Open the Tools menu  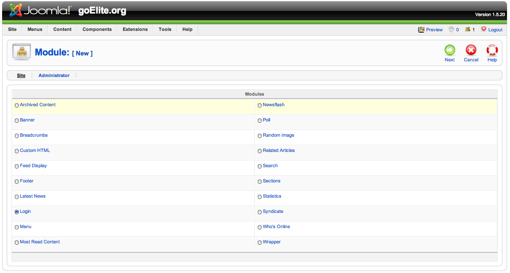[x=165, y=30]
